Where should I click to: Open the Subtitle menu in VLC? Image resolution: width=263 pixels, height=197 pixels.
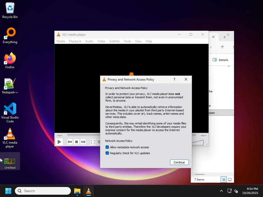(x=115, y=41)
